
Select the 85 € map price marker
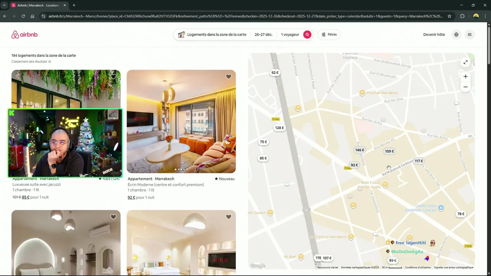[x=263, y=158]
